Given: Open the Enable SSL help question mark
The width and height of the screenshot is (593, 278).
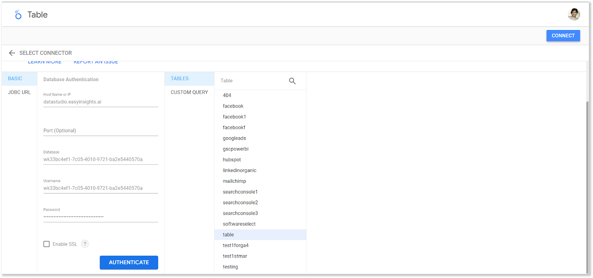Looking at the screenshot, I should click(85, 244).
